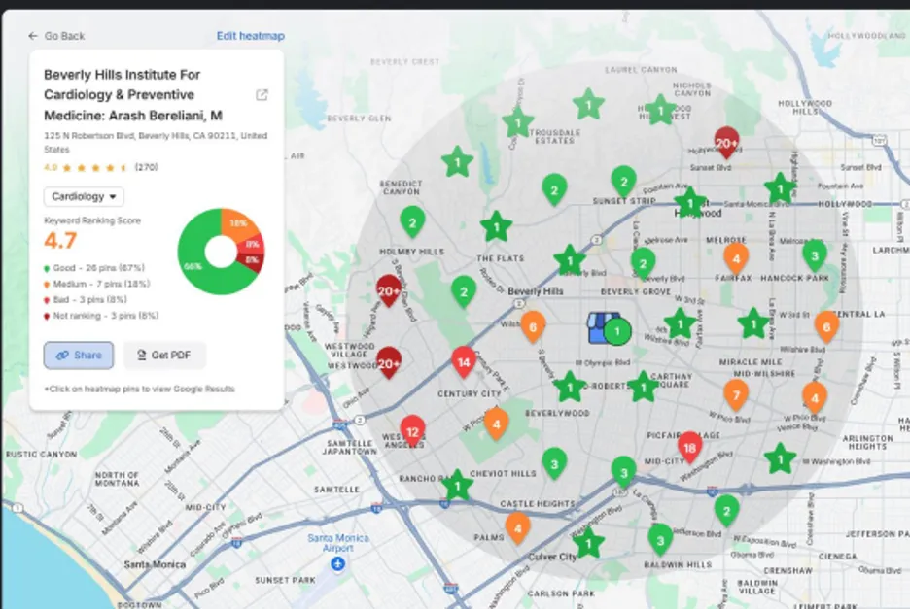
Task: Click the green star pin near W Washington Blvd
Action: (x=780, y=459)
